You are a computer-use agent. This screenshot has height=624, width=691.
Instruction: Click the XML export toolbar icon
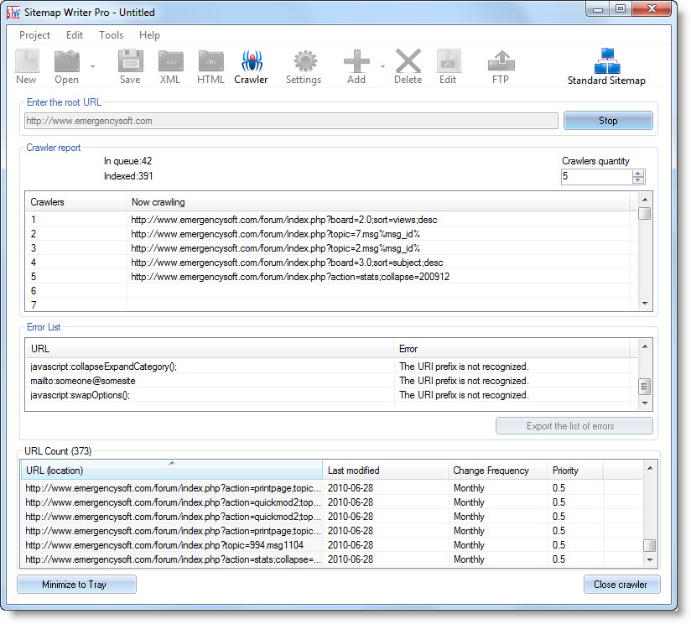[170, 61]
